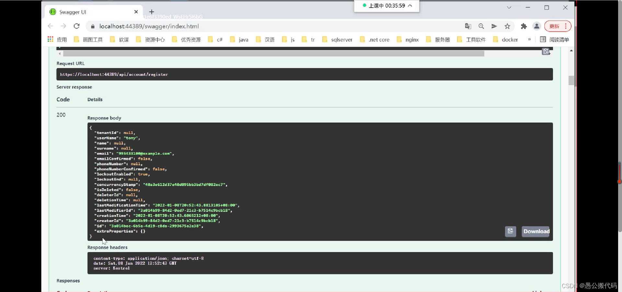Select the request URL text
Image resolution: width=622 pixels, height=292 pixels.
click(114, 74)
